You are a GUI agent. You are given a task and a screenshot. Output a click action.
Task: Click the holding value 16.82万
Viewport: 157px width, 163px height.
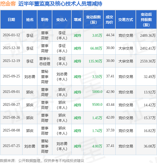pyautogui.click(x=150, y=131)
